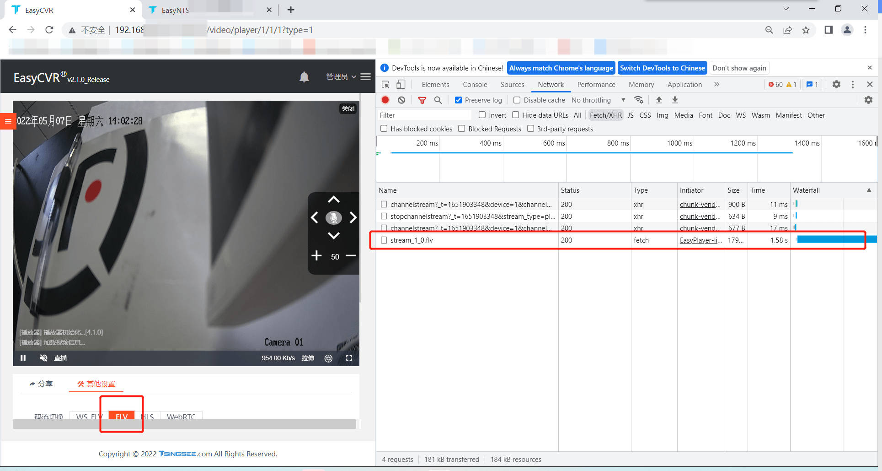
Task: Filter requests by WS type
Action: [x=741, y=115]
